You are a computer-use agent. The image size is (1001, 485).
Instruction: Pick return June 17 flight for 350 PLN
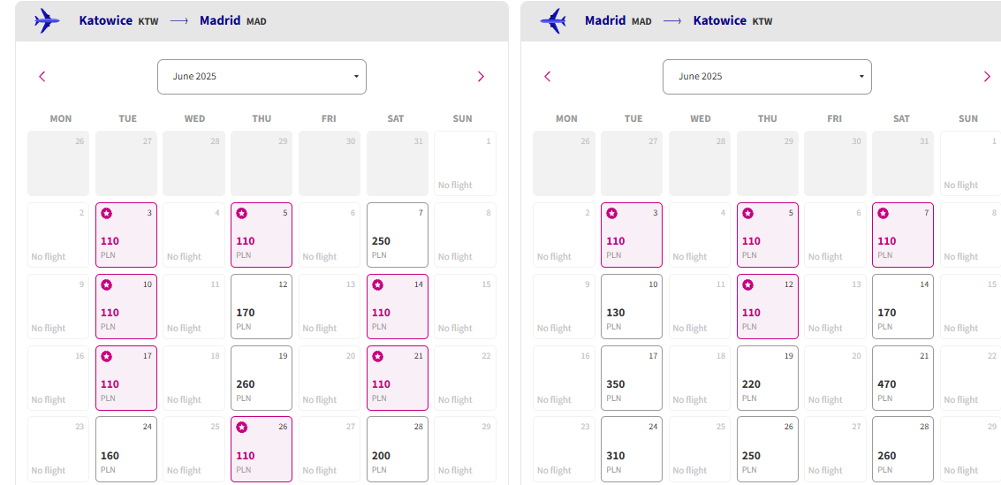click(632, 378)
